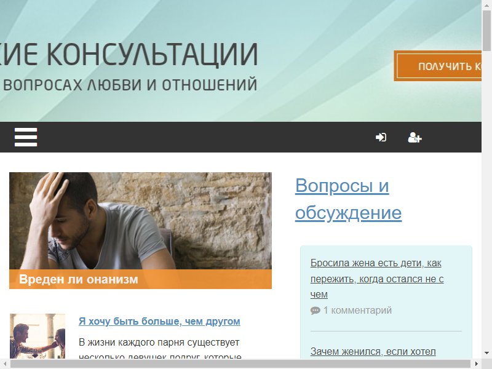
Task: Click the couple thumbnail beside the article
Action: click(x=38, y=336)
